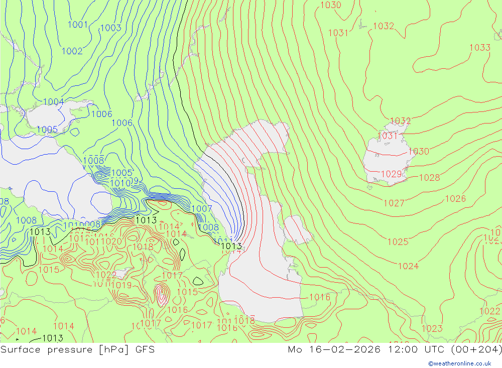
Task: Click the blue 1007 isobar label
Action: click(x=202, y=209)
